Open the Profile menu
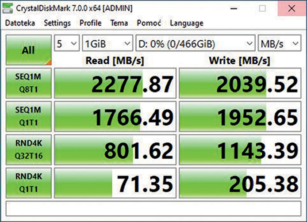This screenshot has height=222, width=307. [90, 23]
